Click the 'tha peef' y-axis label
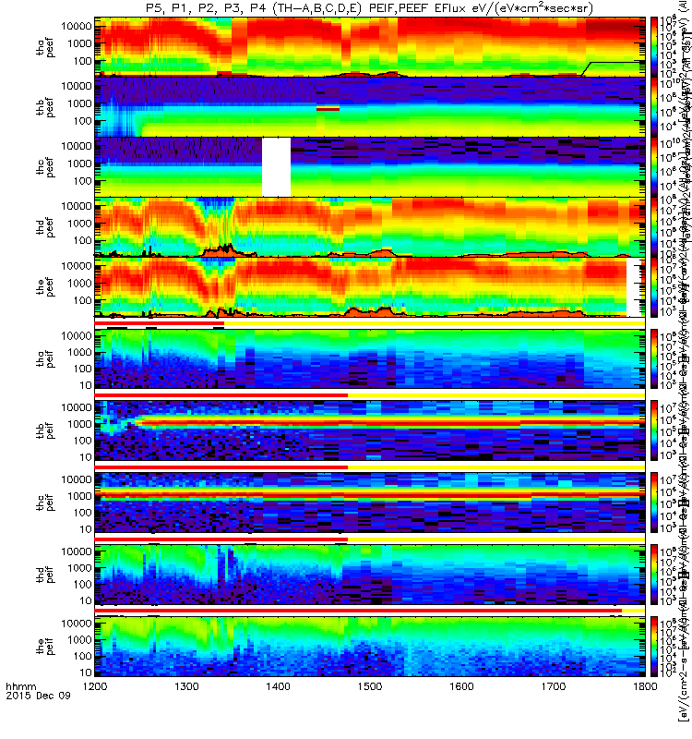This screenshot has height=739, width=692. [x=45, y=48]
